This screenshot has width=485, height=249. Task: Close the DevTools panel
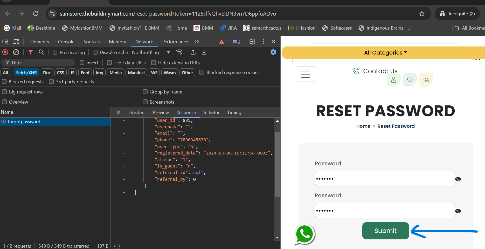click(273, 42)
